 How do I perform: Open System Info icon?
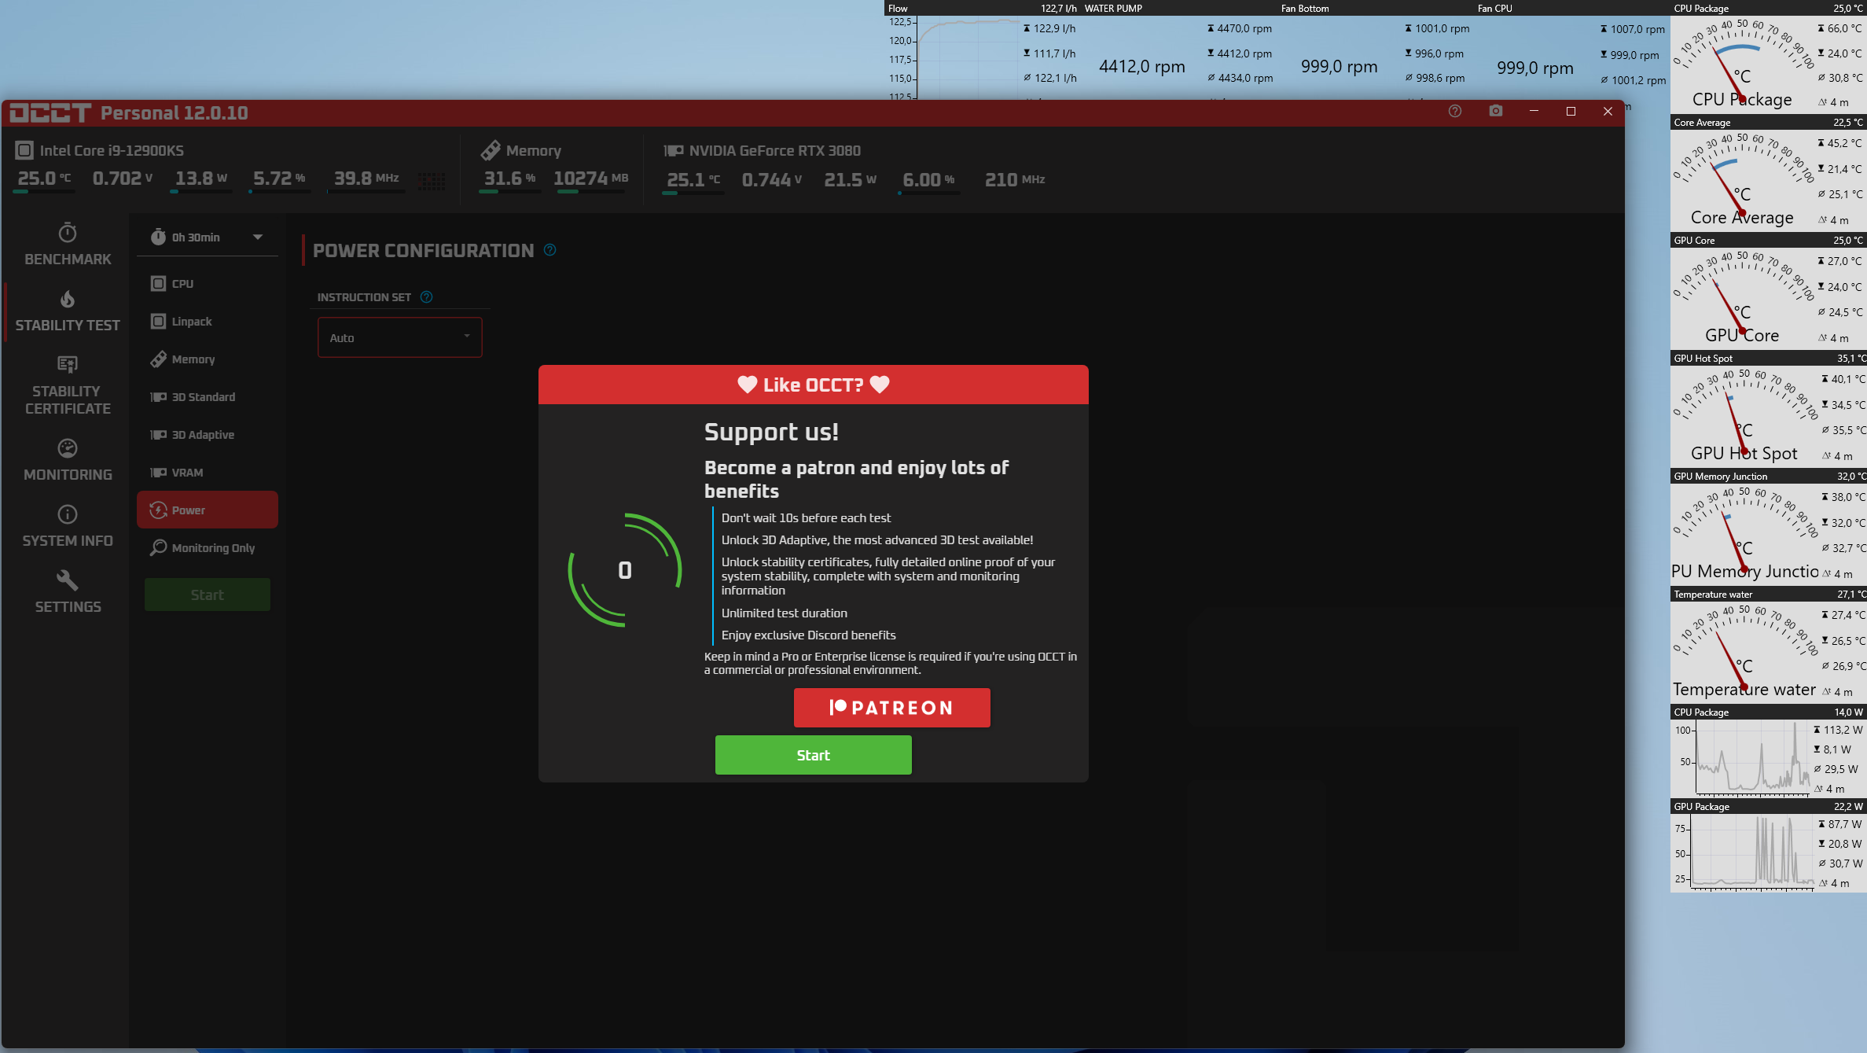tap(68, 514)
